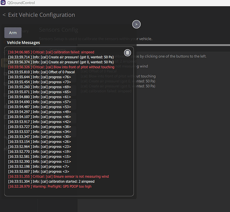The image size is (230, 212).
Task: Exit Vehicle Configuration via the header link
Action: click(x=41, y=15)
